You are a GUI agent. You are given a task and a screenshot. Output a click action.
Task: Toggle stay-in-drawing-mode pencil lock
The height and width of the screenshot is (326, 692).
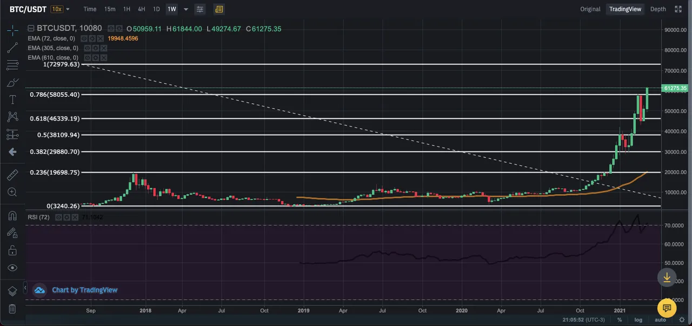coord(12,233)
